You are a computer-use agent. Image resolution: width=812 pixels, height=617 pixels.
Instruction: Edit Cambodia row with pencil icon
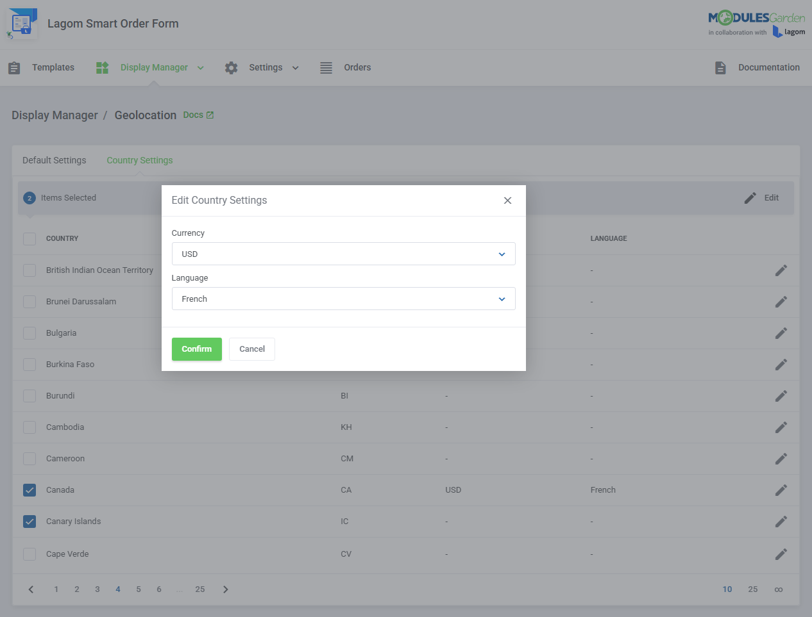click(x=781, y=427)
